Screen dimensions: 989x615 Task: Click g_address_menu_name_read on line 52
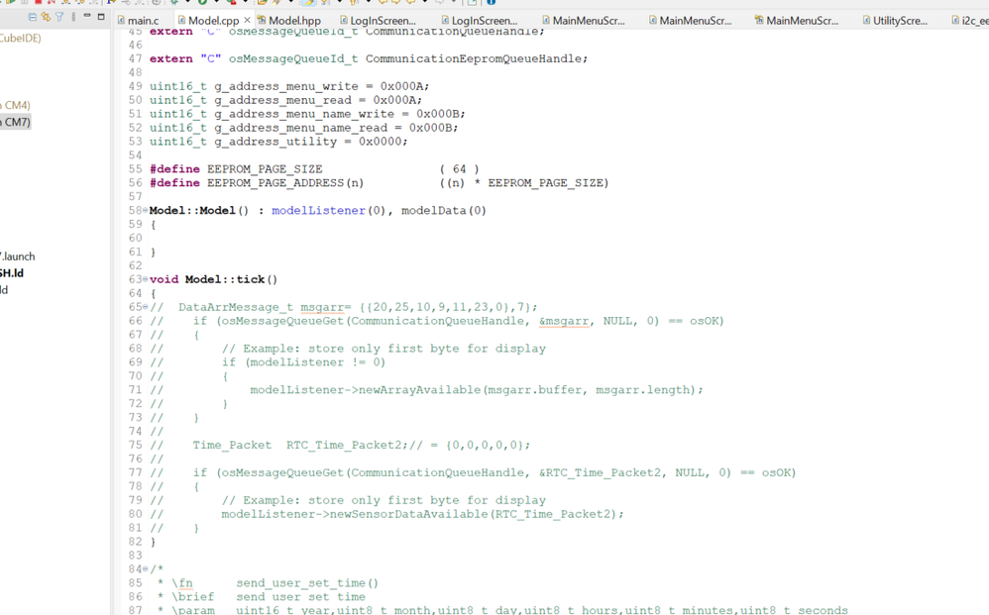[x=300, y=128]
